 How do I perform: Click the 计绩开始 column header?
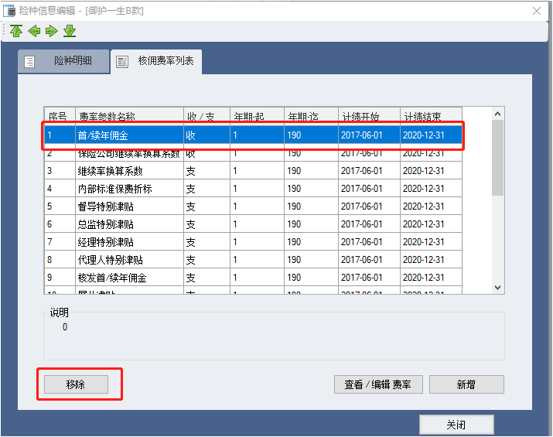tap(368, 116)
